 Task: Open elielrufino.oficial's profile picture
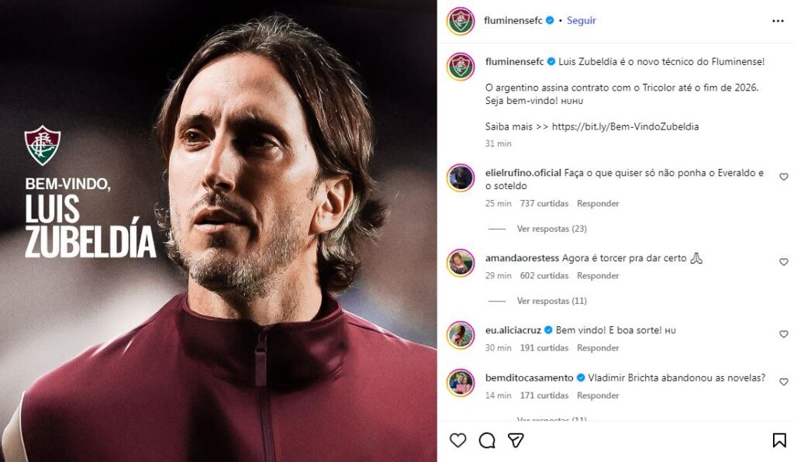pyautogui.click(x=461, y=178)
